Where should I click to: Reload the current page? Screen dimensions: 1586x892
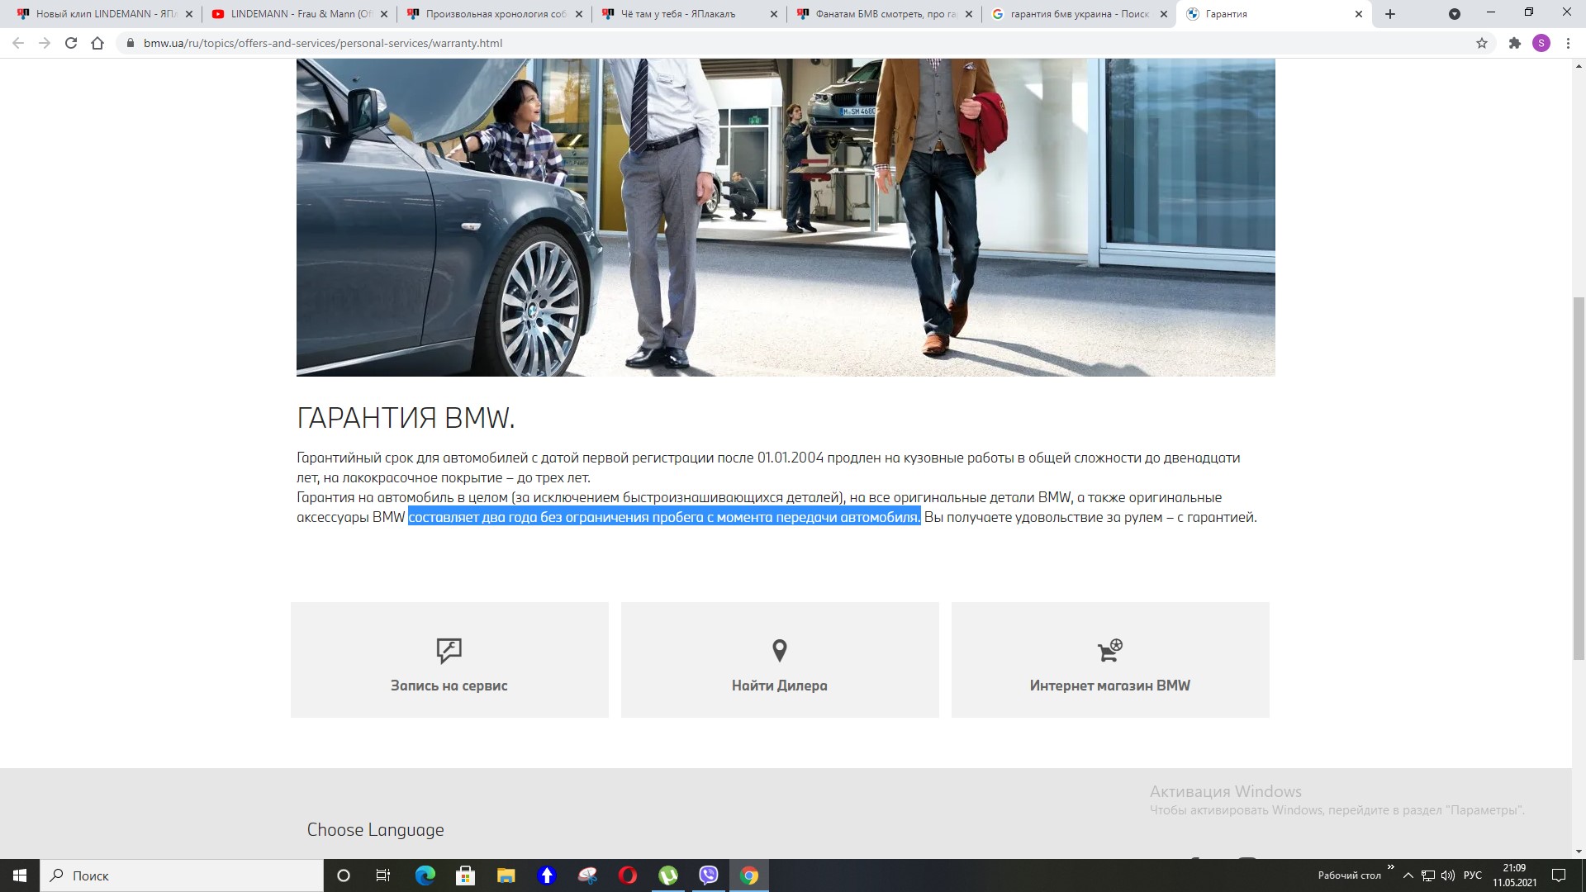coord(71,43)
